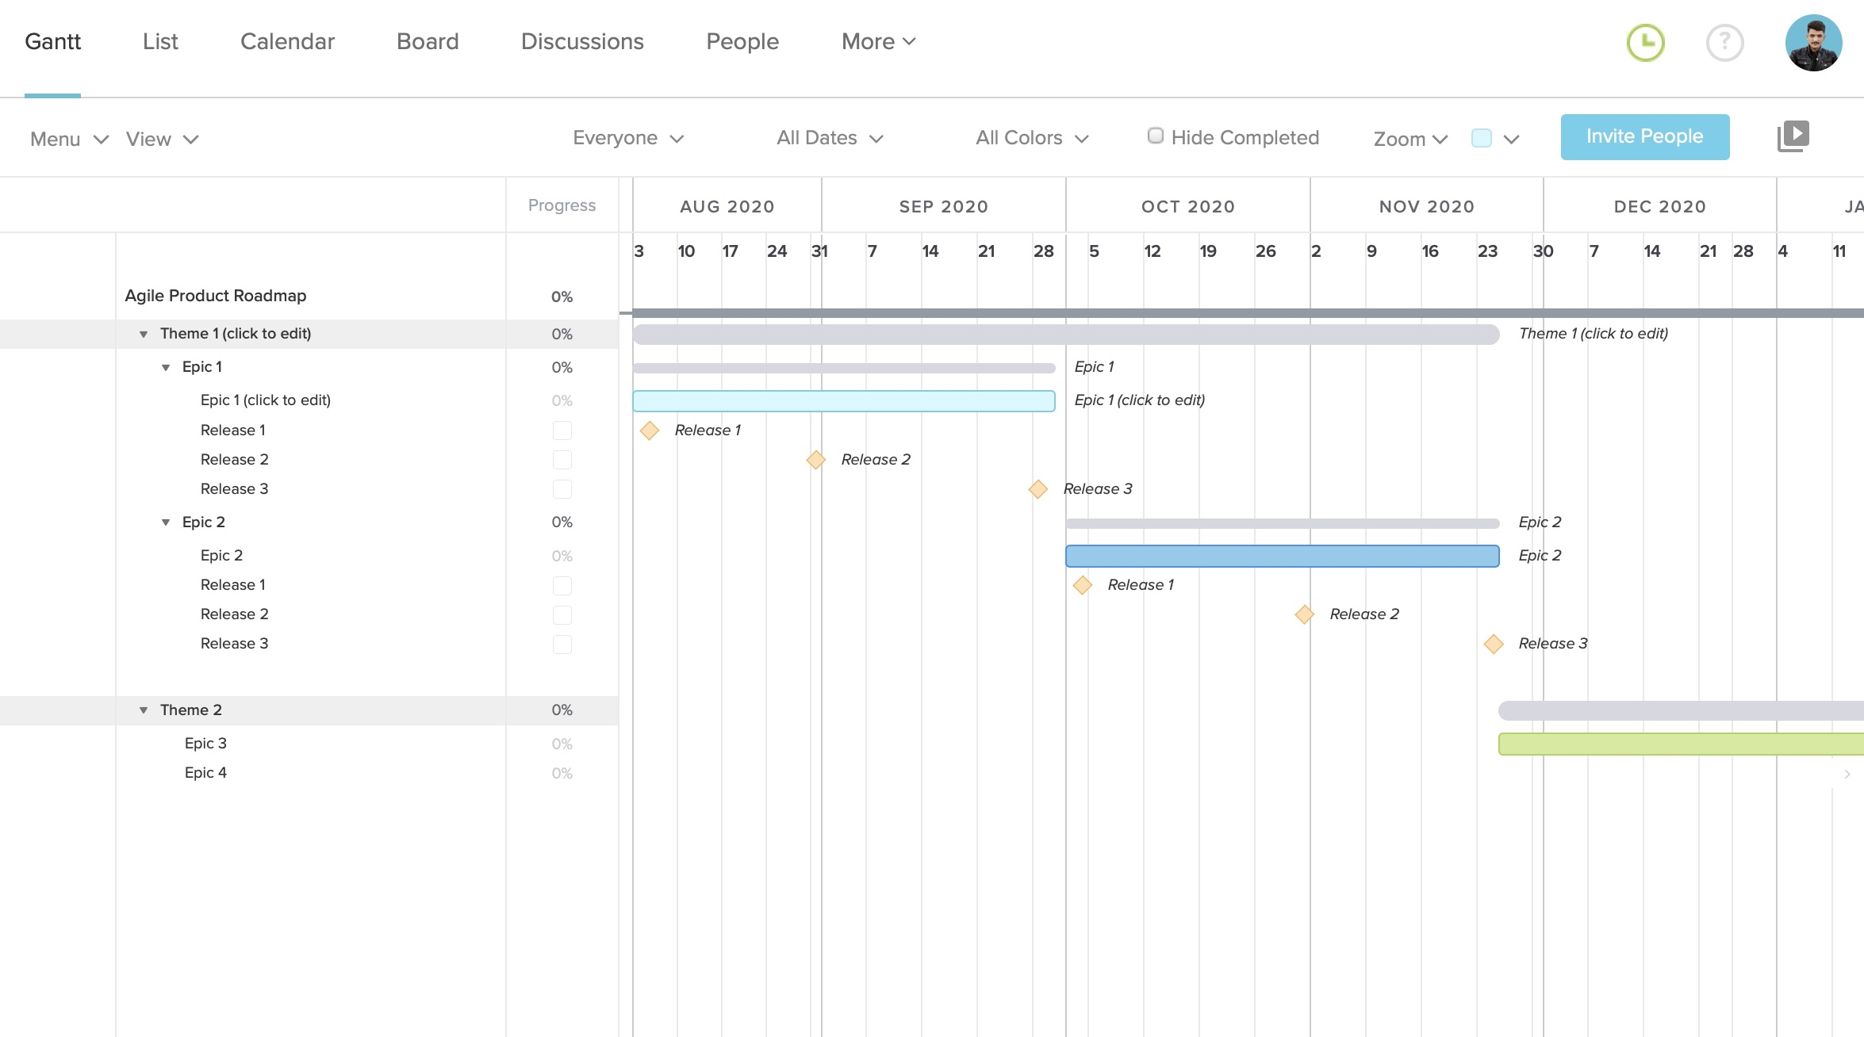Click the video tutorials icon near Invite People
The height and width of the screenshot is (1037, 1864).
1794,136
